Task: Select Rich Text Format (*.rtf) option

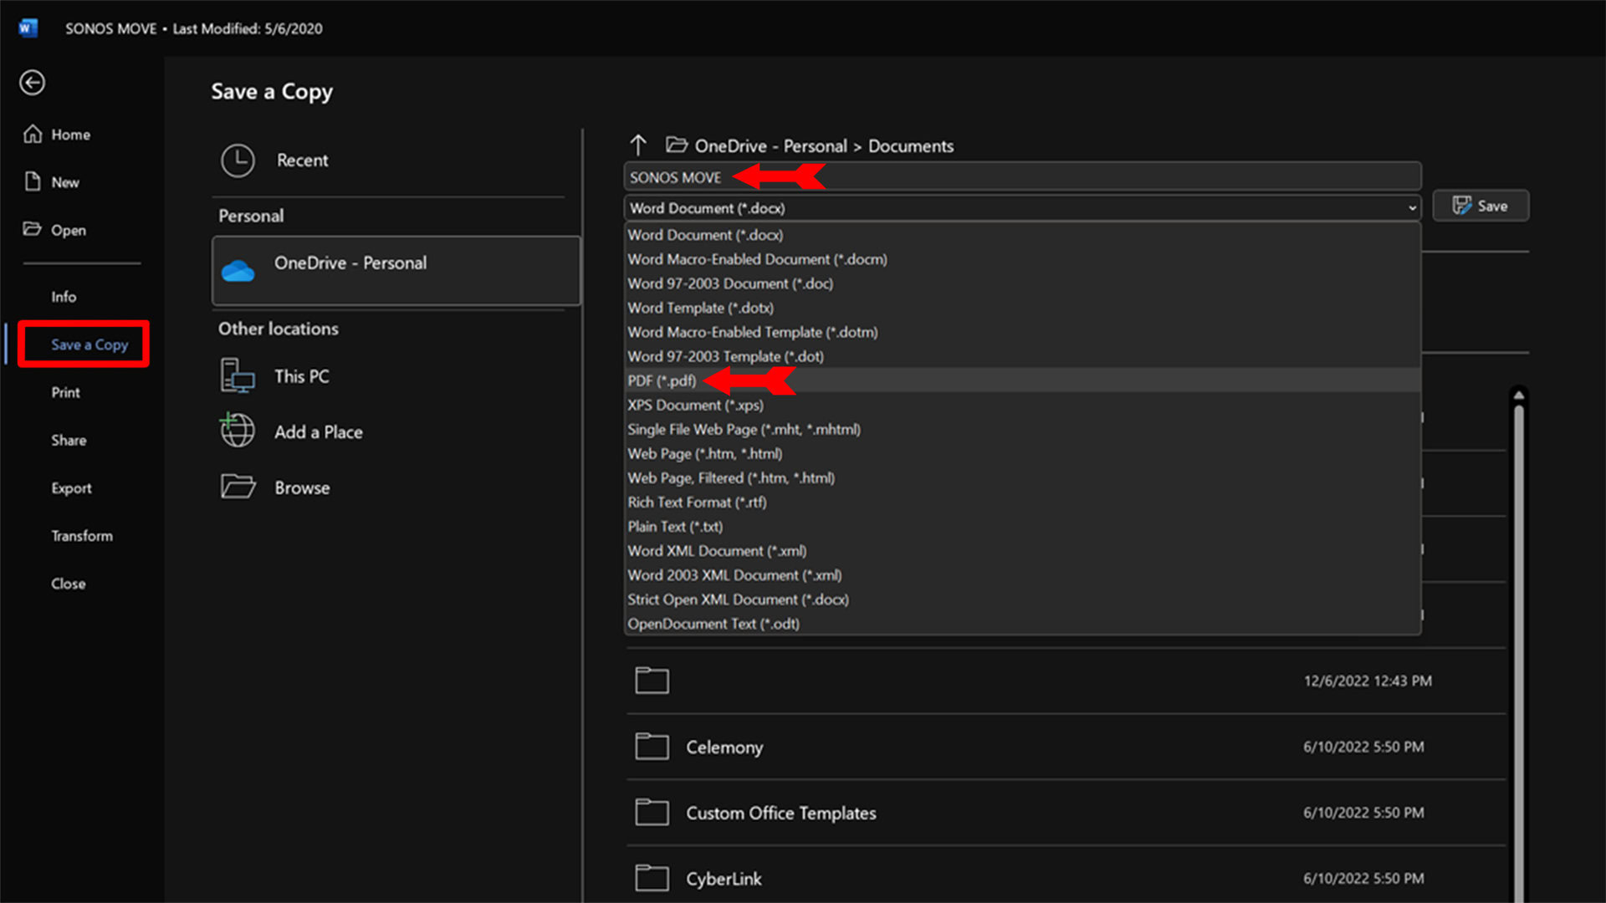Action: [x=697, y=503]
